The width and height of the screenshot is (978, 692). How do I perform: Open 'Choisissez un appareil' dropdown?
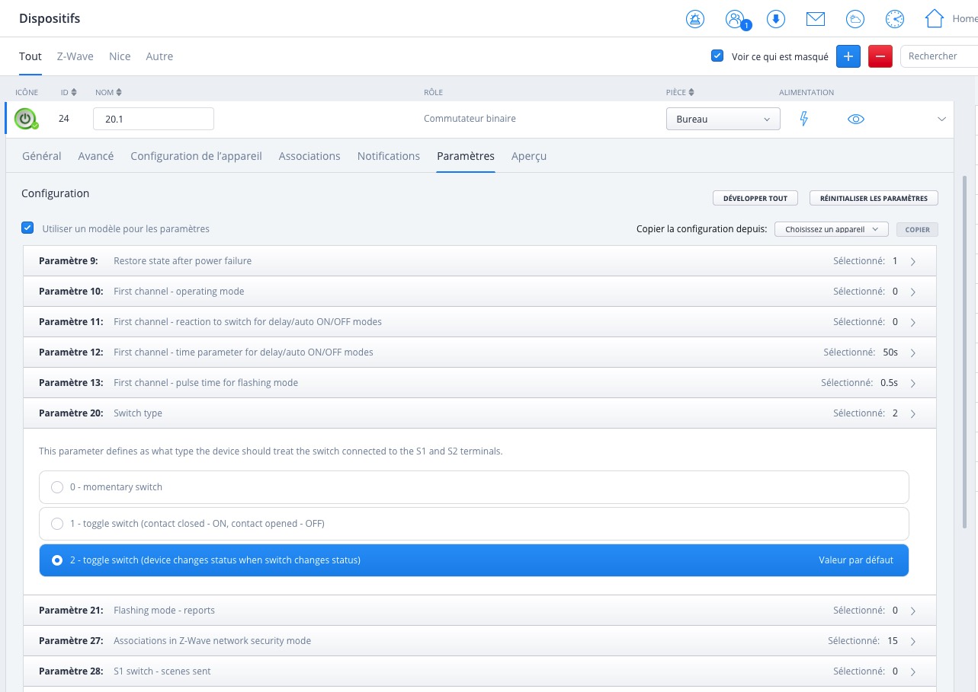tap(831, 229)
